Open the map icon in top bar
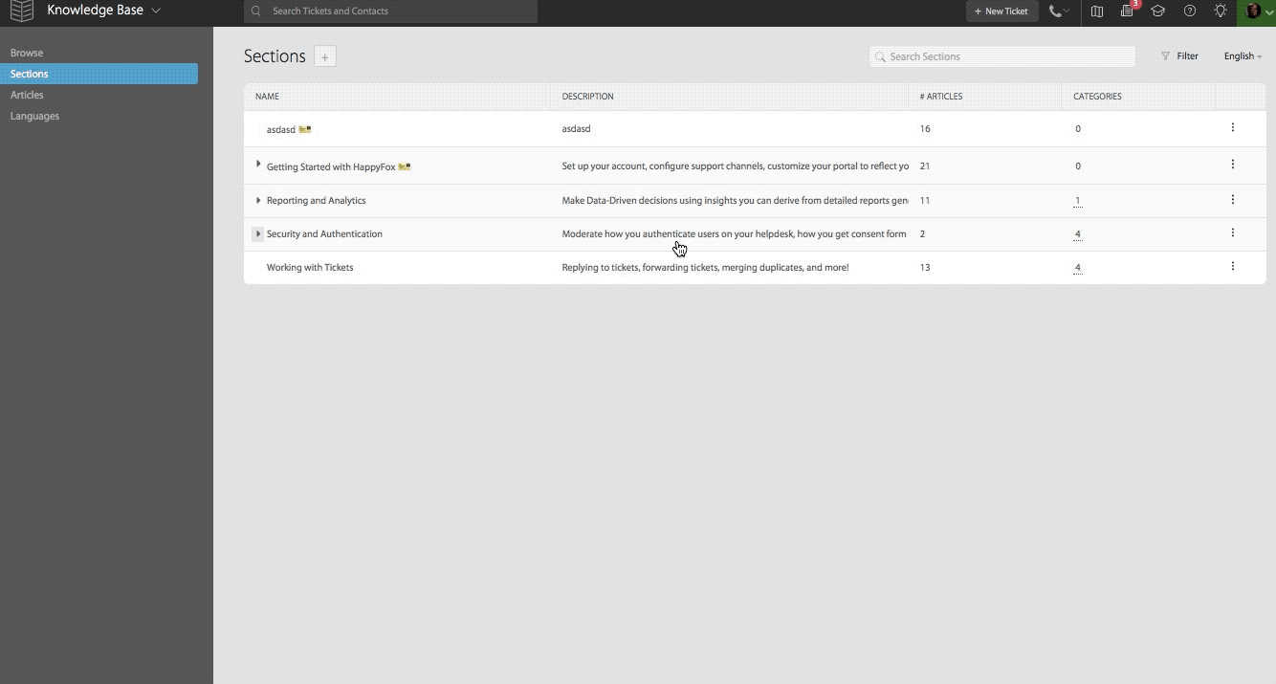The image size is (1276, 684). (1097, 11)
